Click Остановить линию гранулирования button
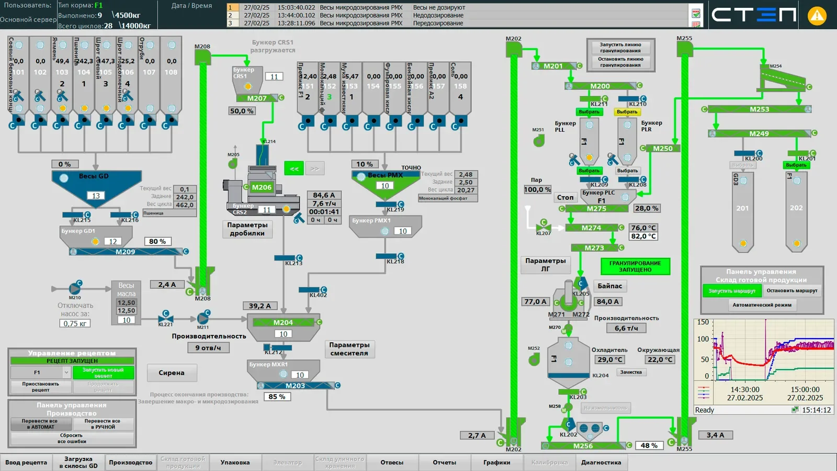 pyautogui.click(x=620, y=62)
